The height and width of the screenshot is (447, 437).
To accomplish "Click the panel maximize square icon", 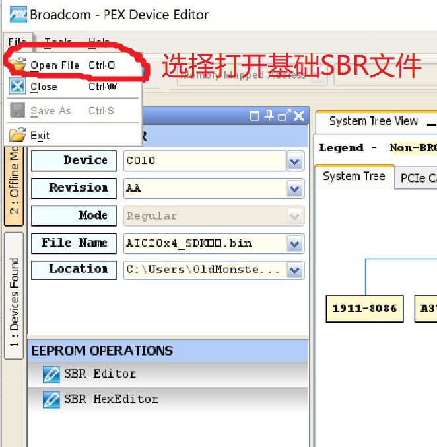I will coord(254,116).
